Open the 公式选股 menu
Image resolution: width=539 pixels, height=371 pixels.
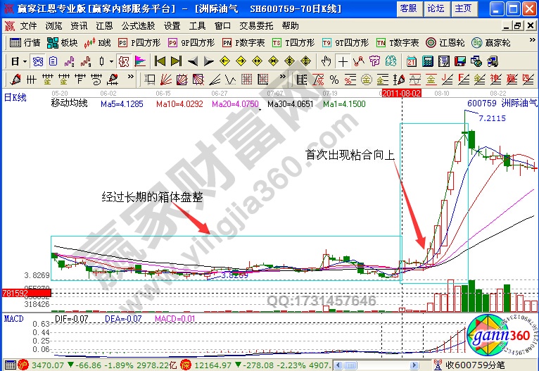137,25
